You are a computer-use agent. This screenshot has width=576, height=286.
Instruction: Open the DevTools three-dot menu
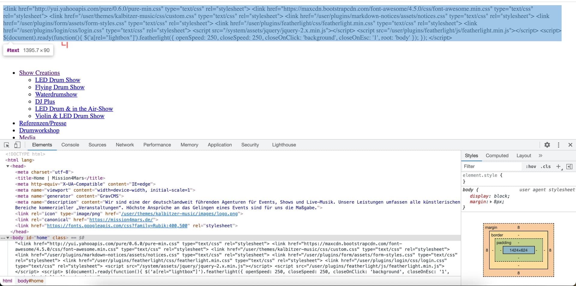click(559, 145)
